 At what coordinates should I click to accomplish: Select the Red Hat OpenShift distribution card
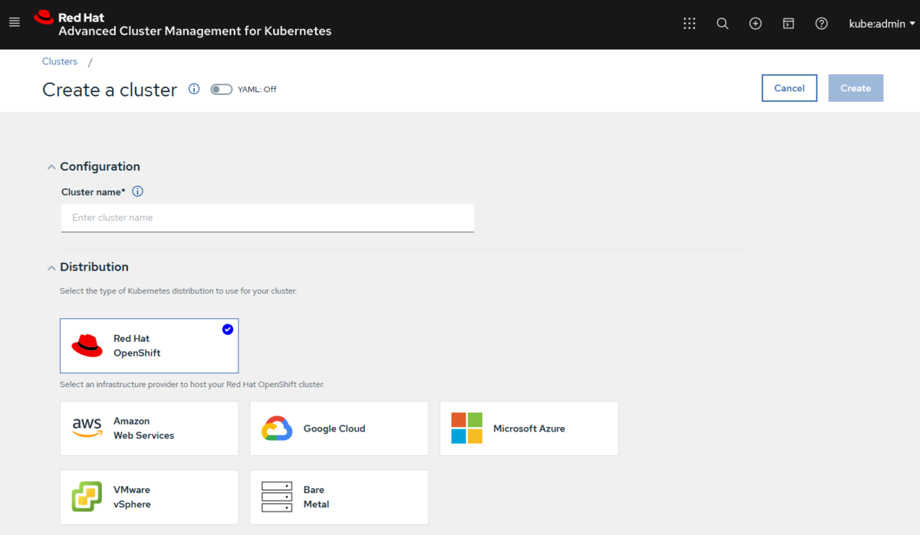pos(149,346)
